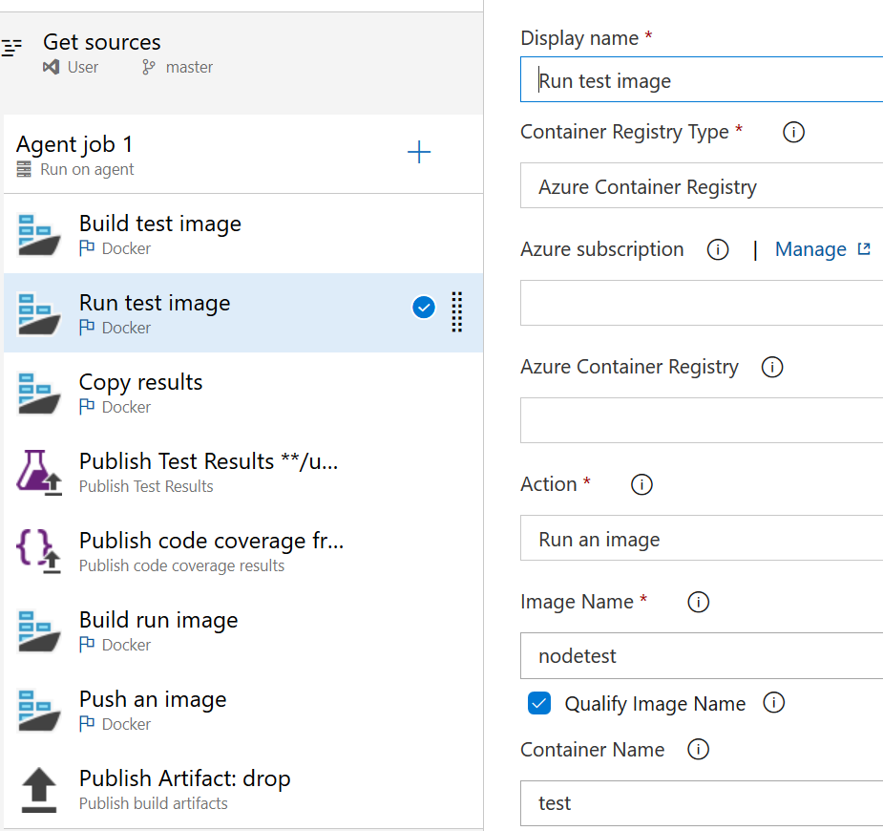Click flag icon under Copy results
This screenshot has width=883, height=831.
[x=87, y=406]
